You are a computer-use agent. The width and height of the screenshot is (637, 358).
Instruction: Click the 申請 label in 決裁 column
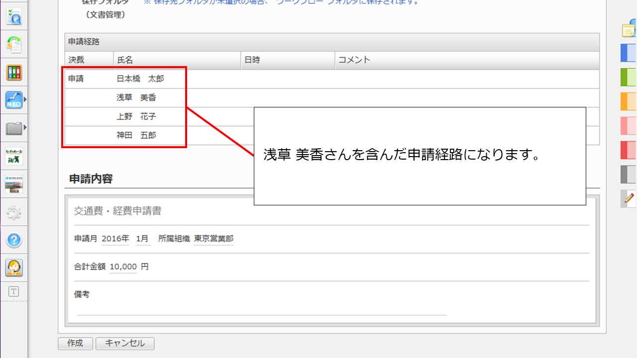(x=76, y=79)
